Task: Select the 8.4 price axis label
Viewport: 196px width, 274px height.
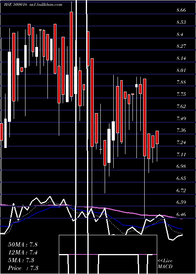Action: pyautogui.click(x=180, y=34)
